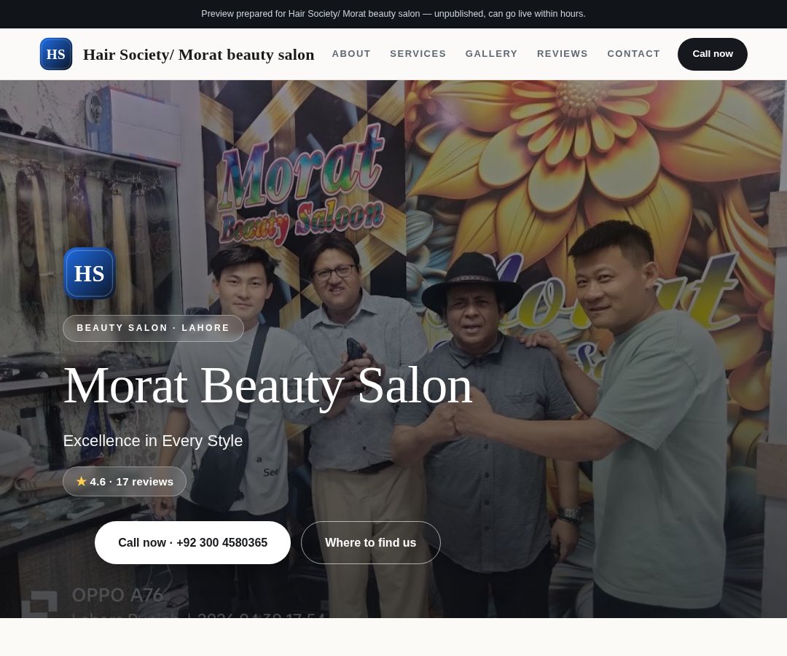Click Beauty Salon · Lahore badge
This screenshot has width=787, height=656.
(x=153, y=328)
